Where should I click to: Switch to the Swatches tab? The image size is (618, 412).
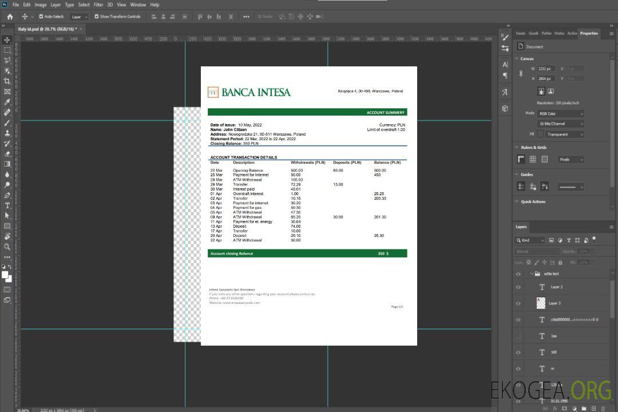tap(521, 34)
